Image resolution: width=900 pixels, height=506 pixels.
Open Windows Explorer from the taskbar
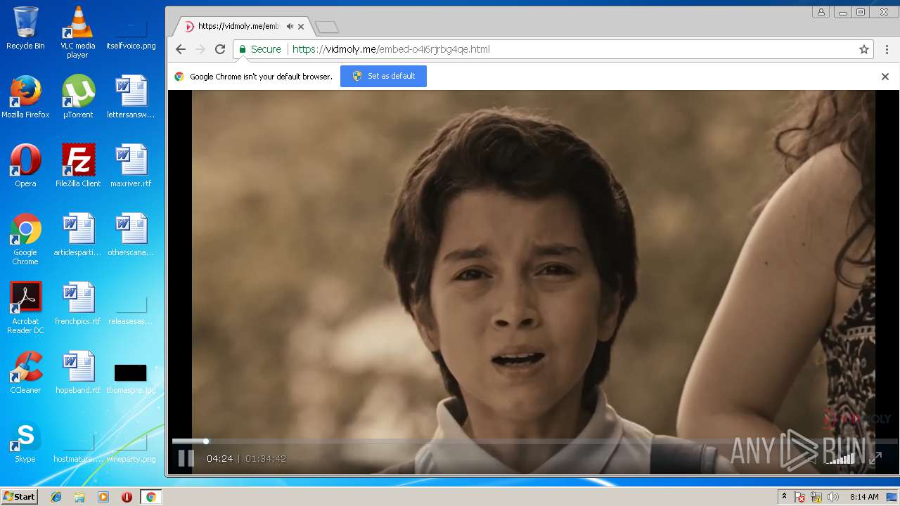click(x=79, y=497)
